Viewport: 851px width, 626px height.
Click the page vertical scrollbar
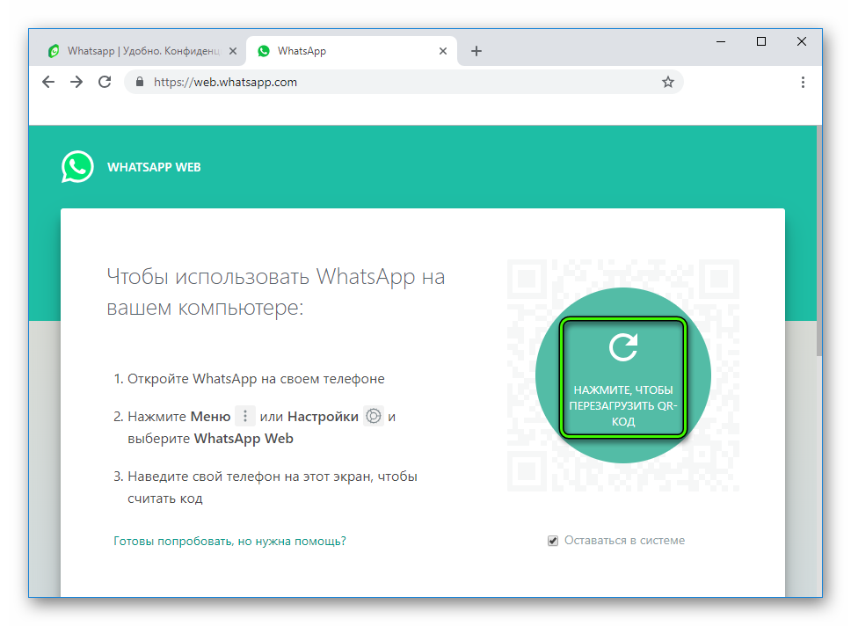[x=819, y=242]
